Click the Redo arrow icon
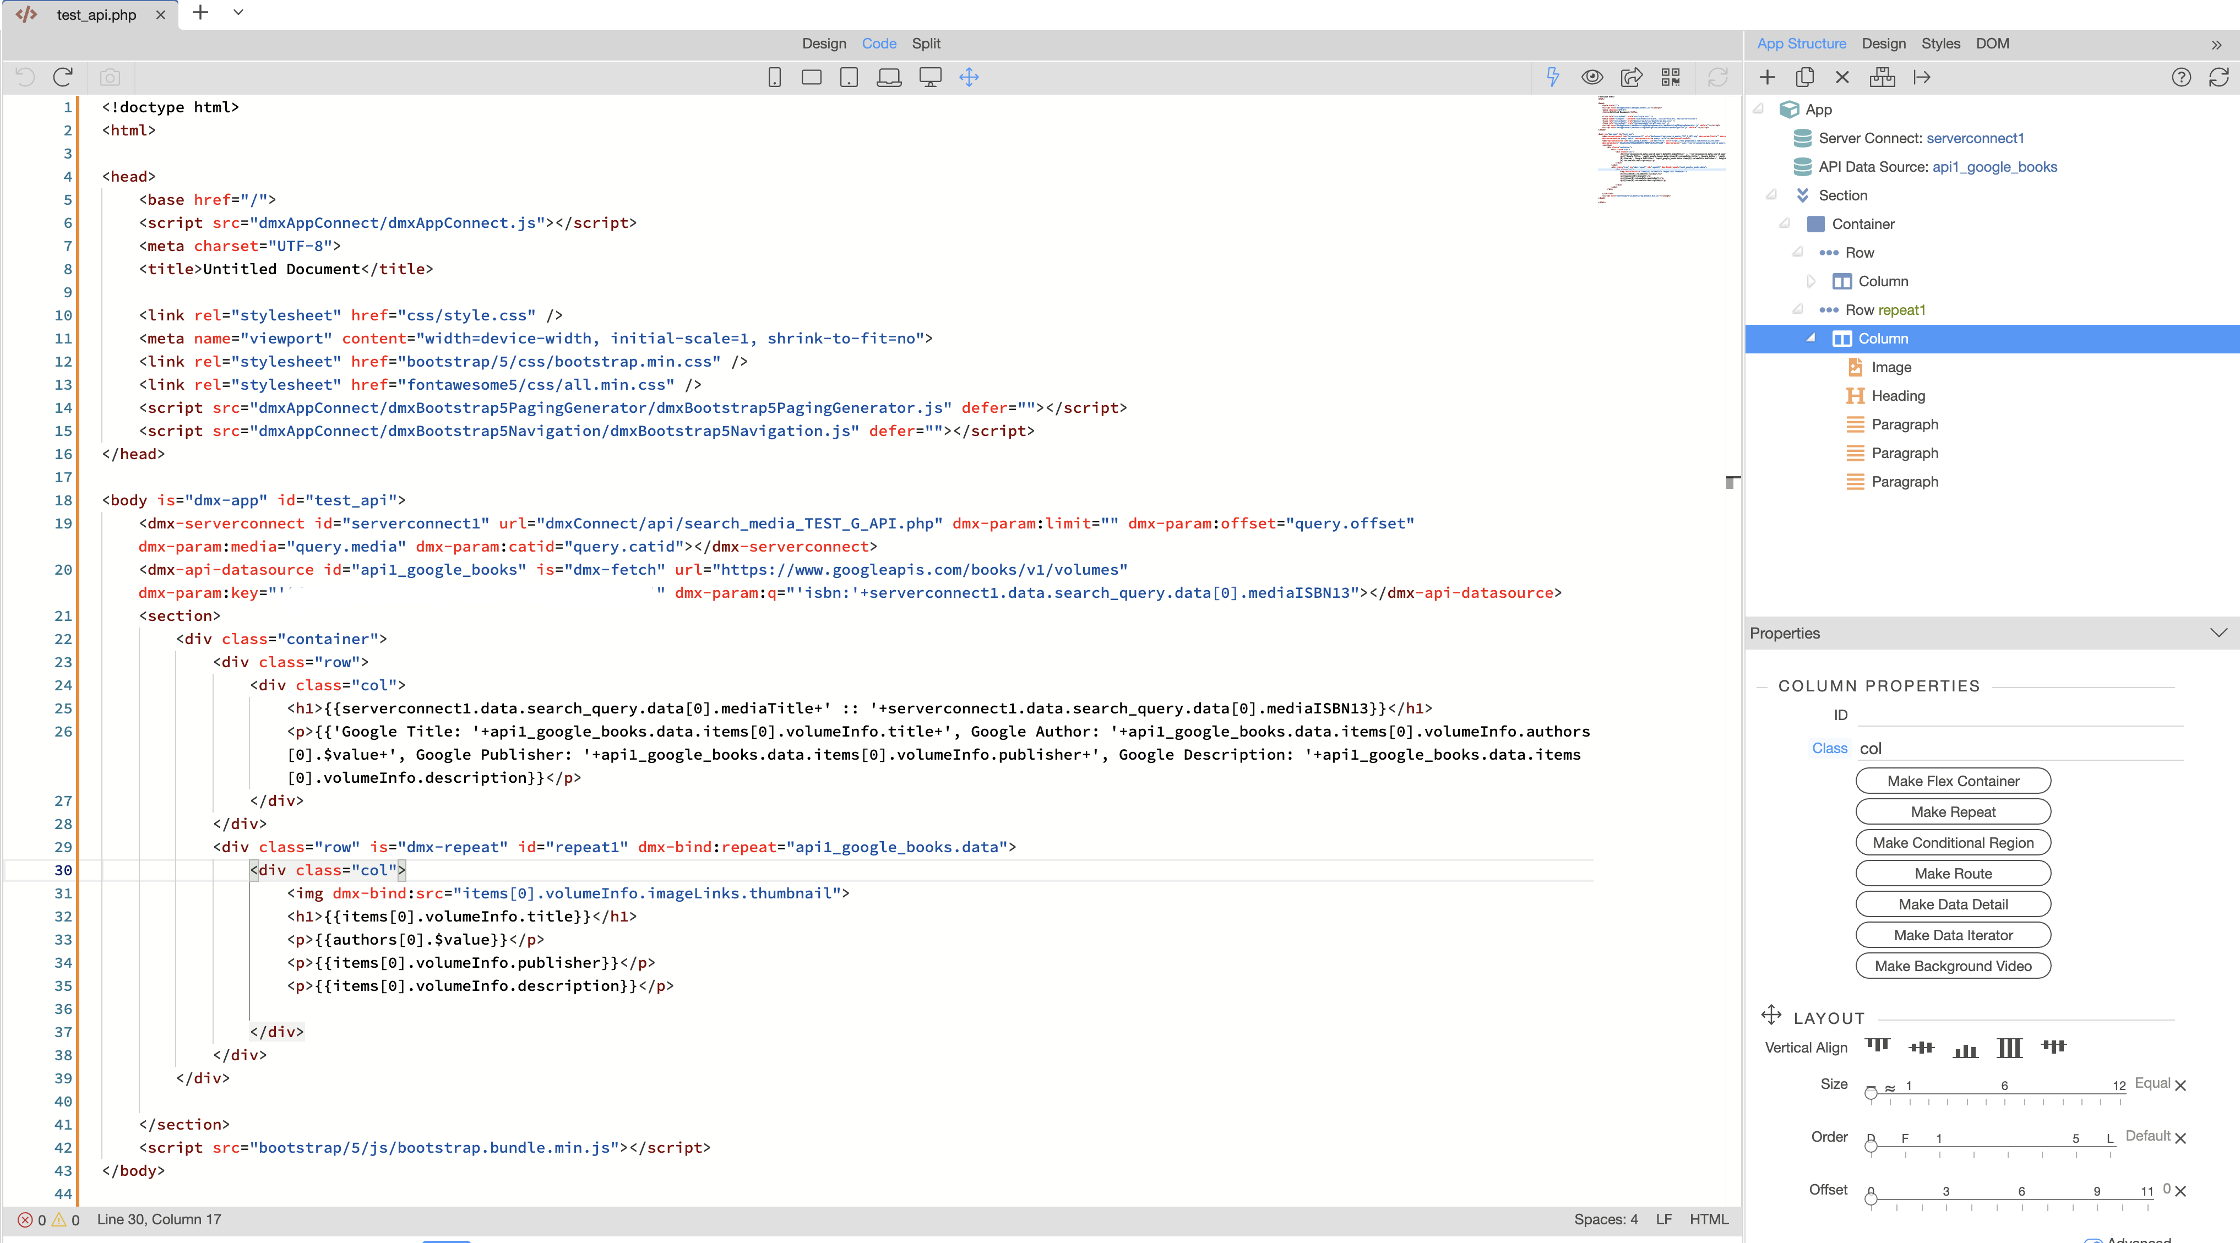The width and height of the screenshot is (2240, 1243). point(63,78)
